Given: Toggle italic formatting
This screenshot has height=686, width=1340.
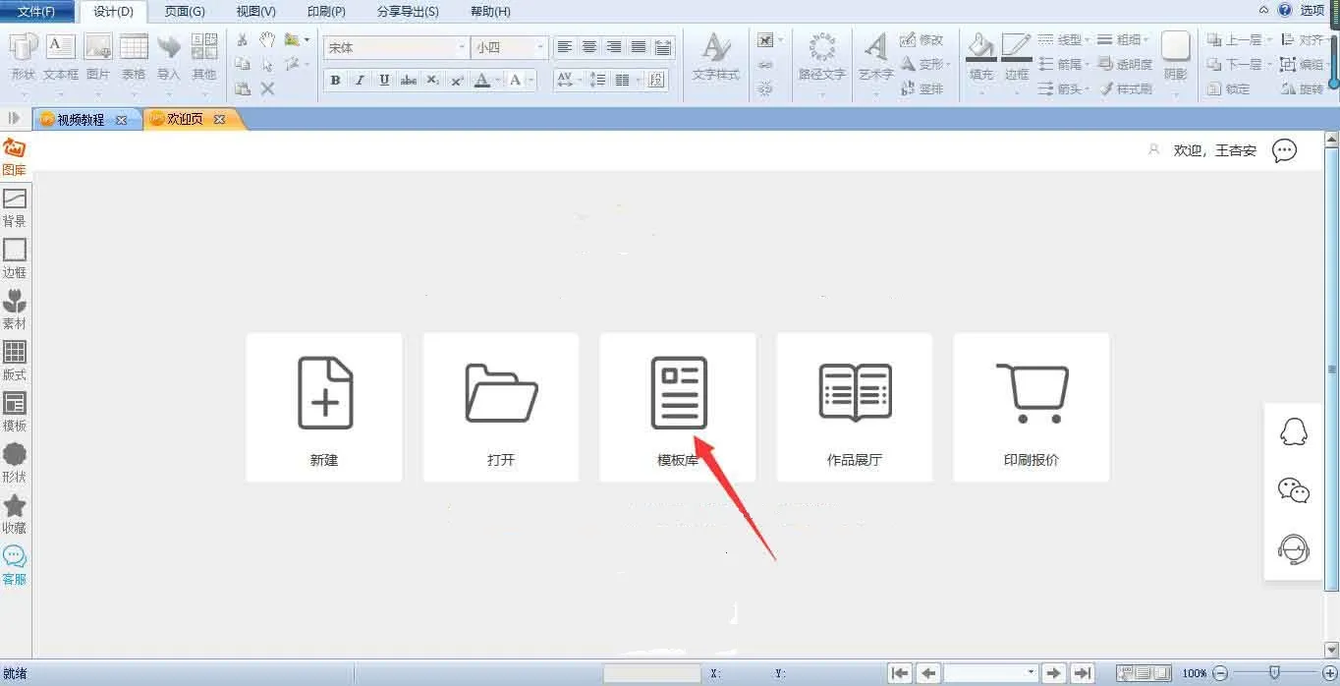Looking at the screenshot, I should point(360,81).
